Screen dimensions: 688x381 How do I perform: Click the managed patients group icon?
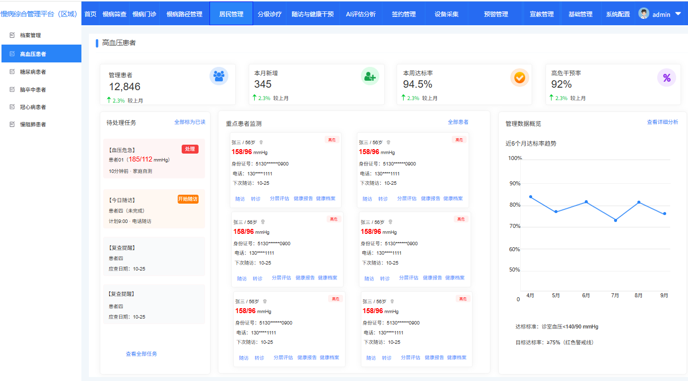[219, 76]
